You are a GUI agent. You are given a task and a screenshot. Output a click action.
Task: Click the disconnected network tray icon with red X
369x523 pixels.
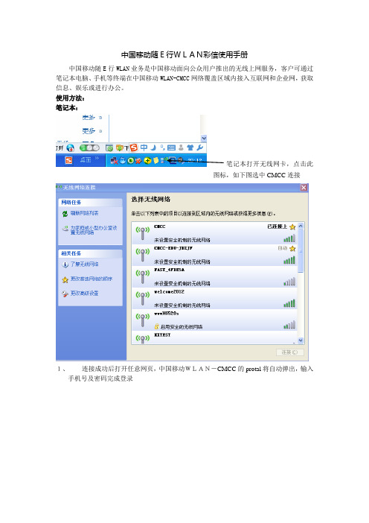[115, 161]
